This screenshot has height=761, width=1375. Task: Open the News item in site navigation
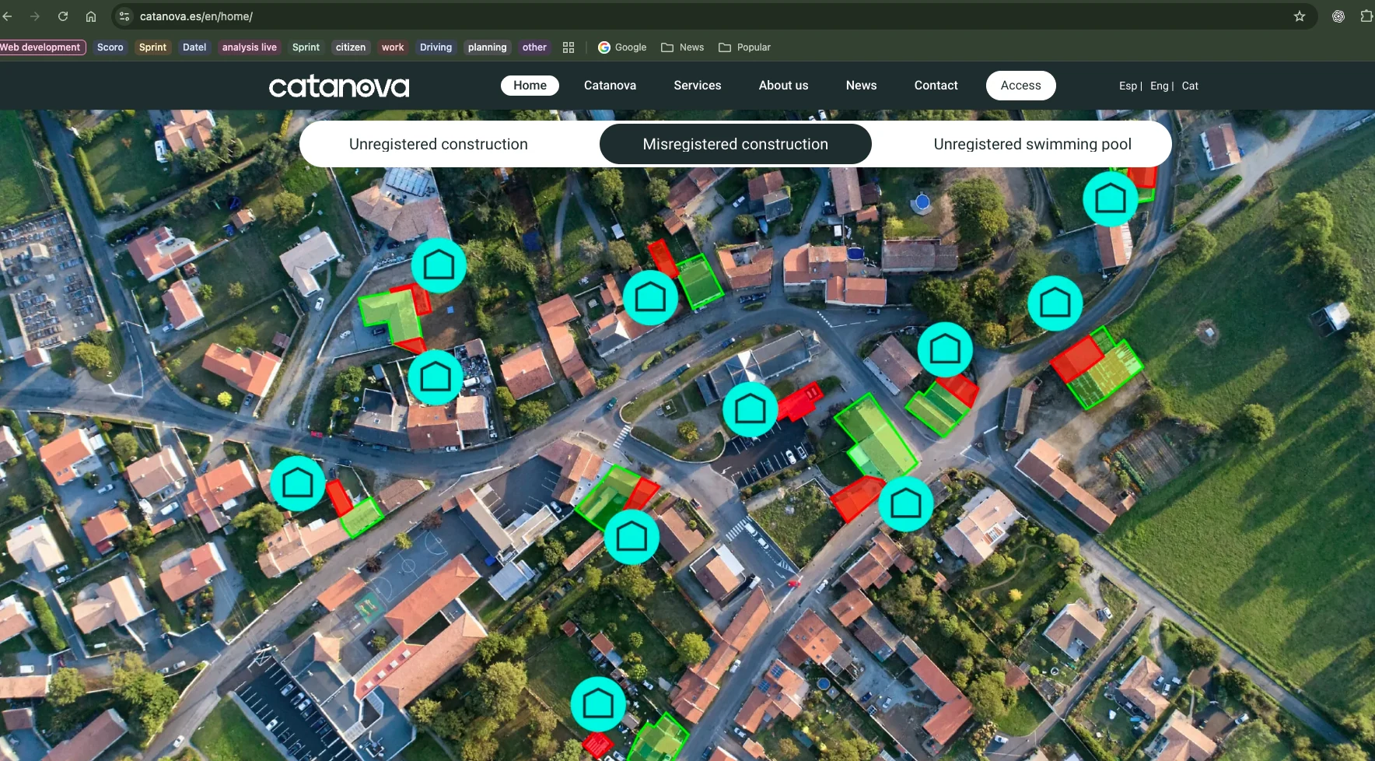[x=861, y=86]
